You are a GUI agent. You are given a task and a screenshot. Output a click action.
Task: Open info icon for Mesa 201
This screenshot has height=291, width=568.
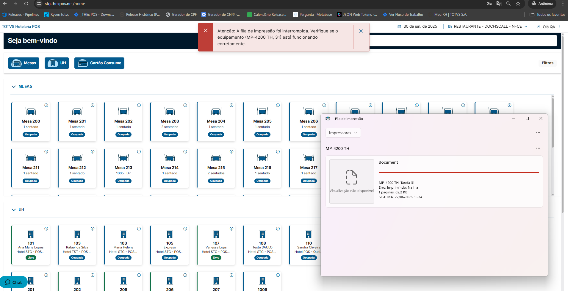(93, 105)
